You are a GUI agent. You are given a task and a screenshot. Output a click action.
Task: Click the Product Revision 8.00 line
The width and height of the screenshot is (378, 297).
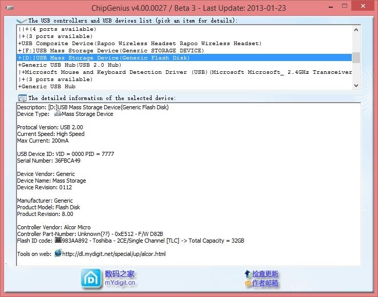pyautogui.click(x=45, y=214)
